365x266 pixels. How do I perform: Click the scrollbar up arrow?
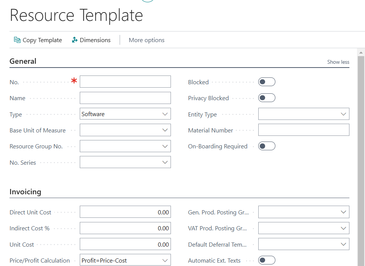point(361,53)
